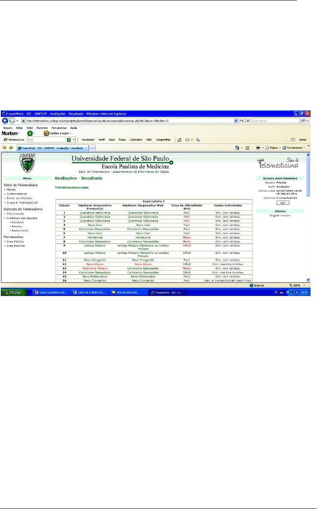Click the Add to Favorites star icon
Screen dimensions: 317x509
pyautogui.click(x=11, y=148)
